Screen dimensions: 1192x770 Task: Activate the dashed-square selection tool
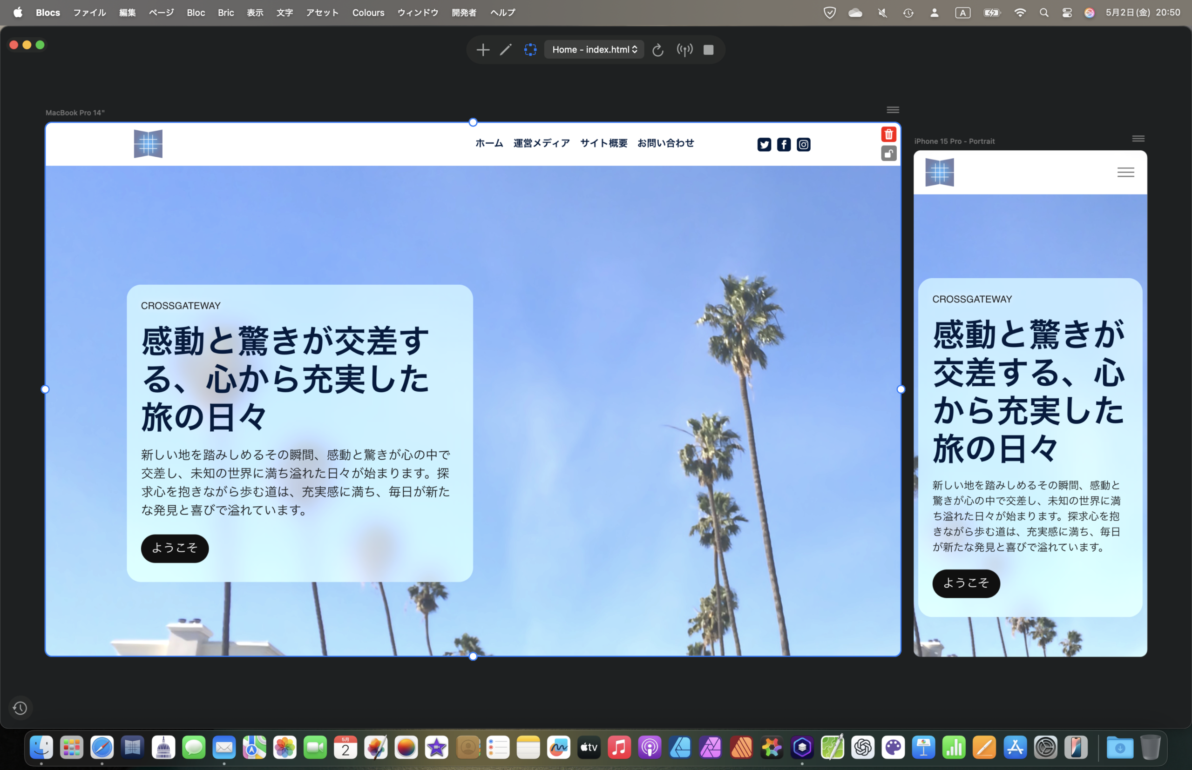(530, 49)
